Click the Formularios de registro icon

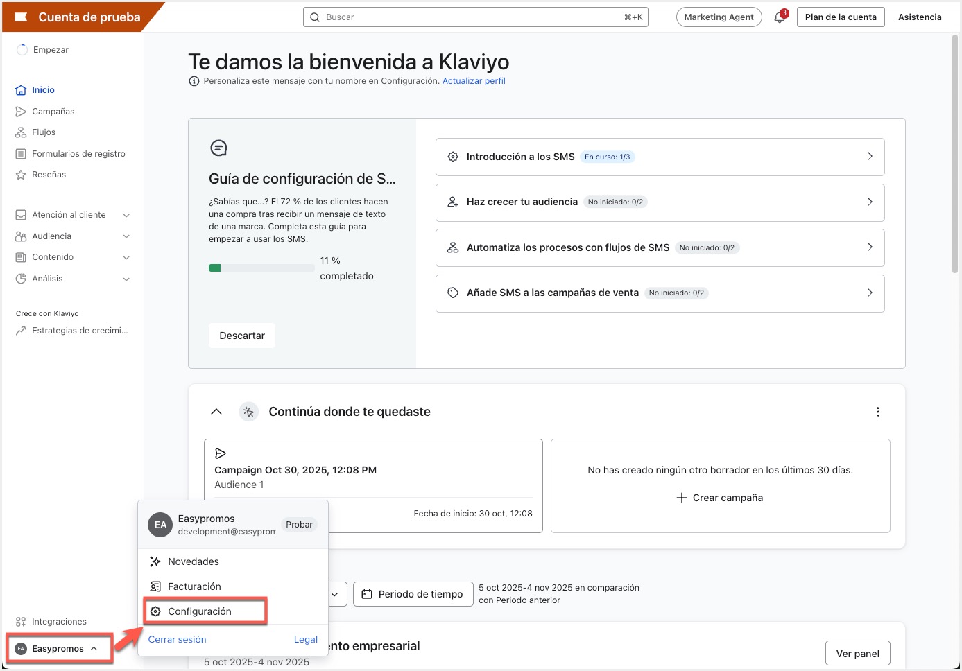pos(20,153)
